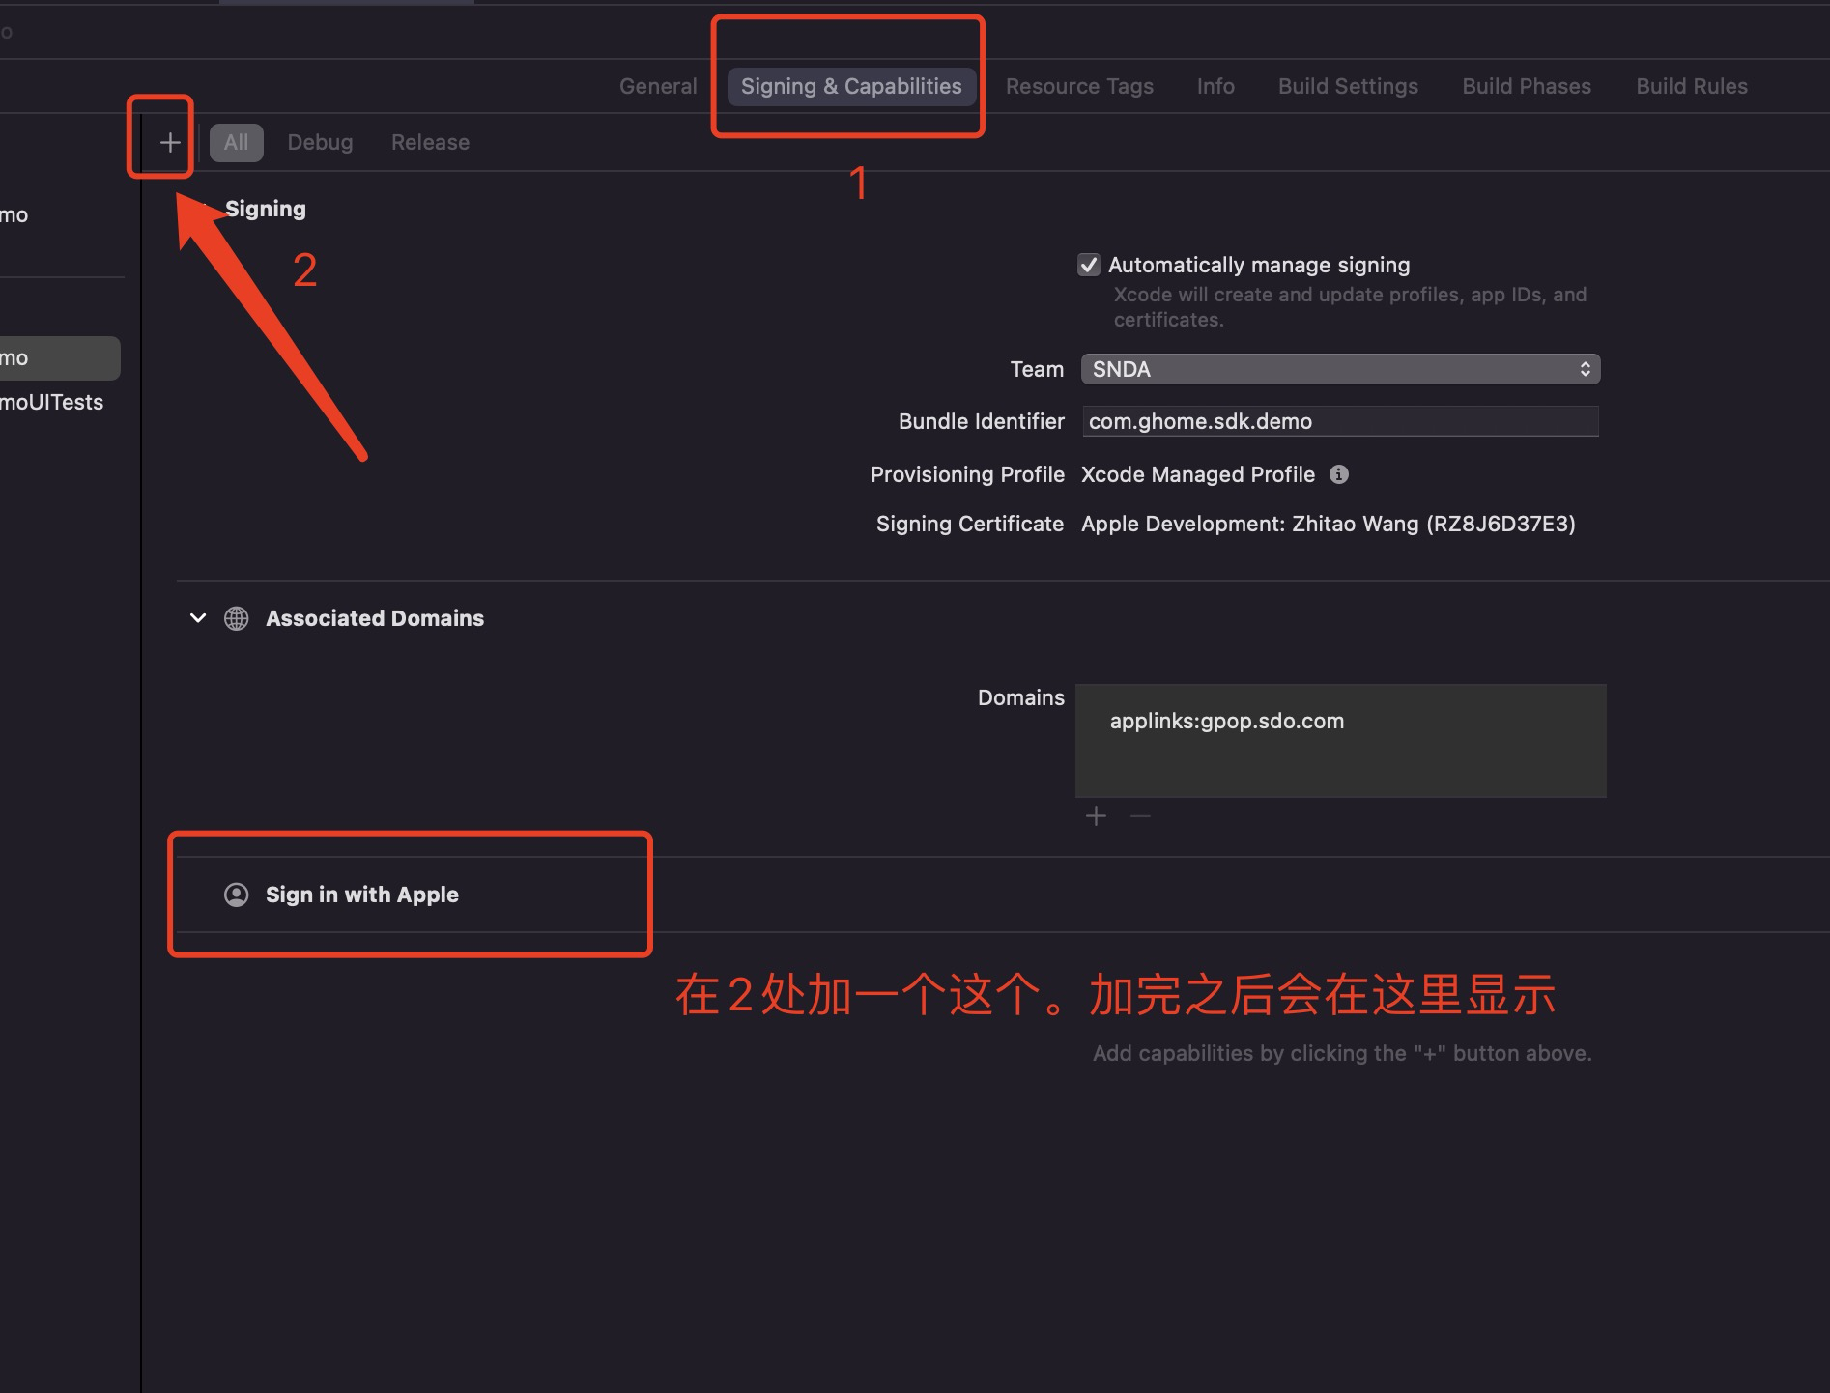Click the add capability plus button
Screen dimensions: 1830x1393
[x=170, y=143]
